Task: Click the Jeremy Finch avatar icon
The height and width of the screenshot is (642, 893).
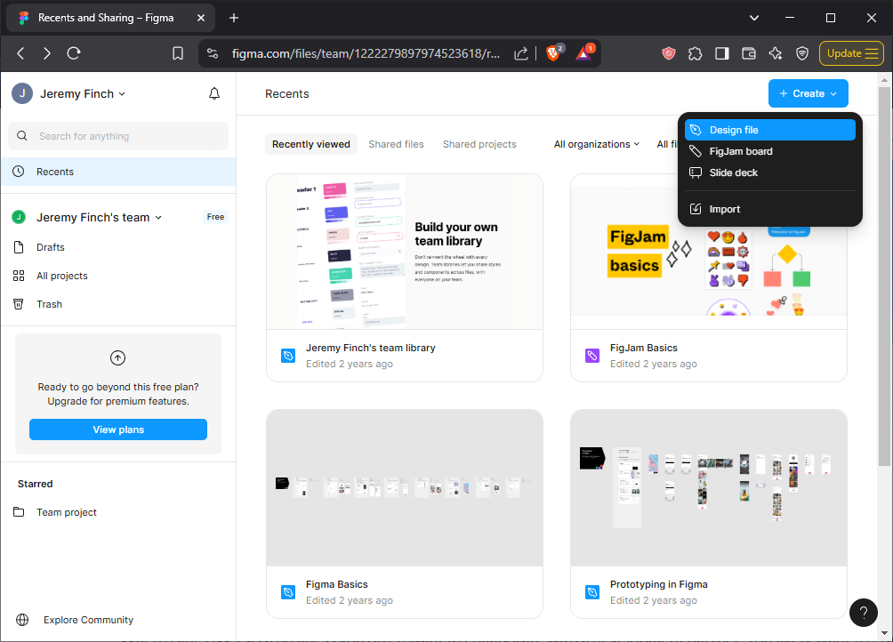Action: coord(22,94)
